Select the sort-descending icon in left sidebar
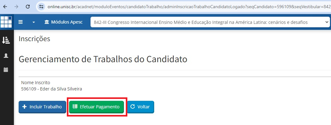This screenshot has height=125, width=331. click(6, 40)
